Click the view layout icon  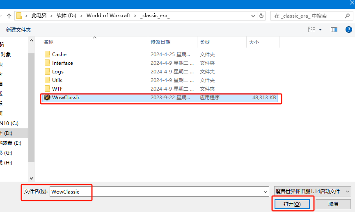coord(311,30)
